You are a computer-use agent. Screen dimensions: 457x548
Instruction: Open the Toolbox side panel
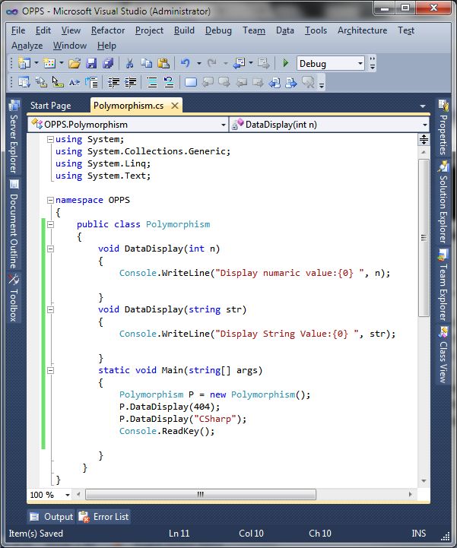coord(14,298)
